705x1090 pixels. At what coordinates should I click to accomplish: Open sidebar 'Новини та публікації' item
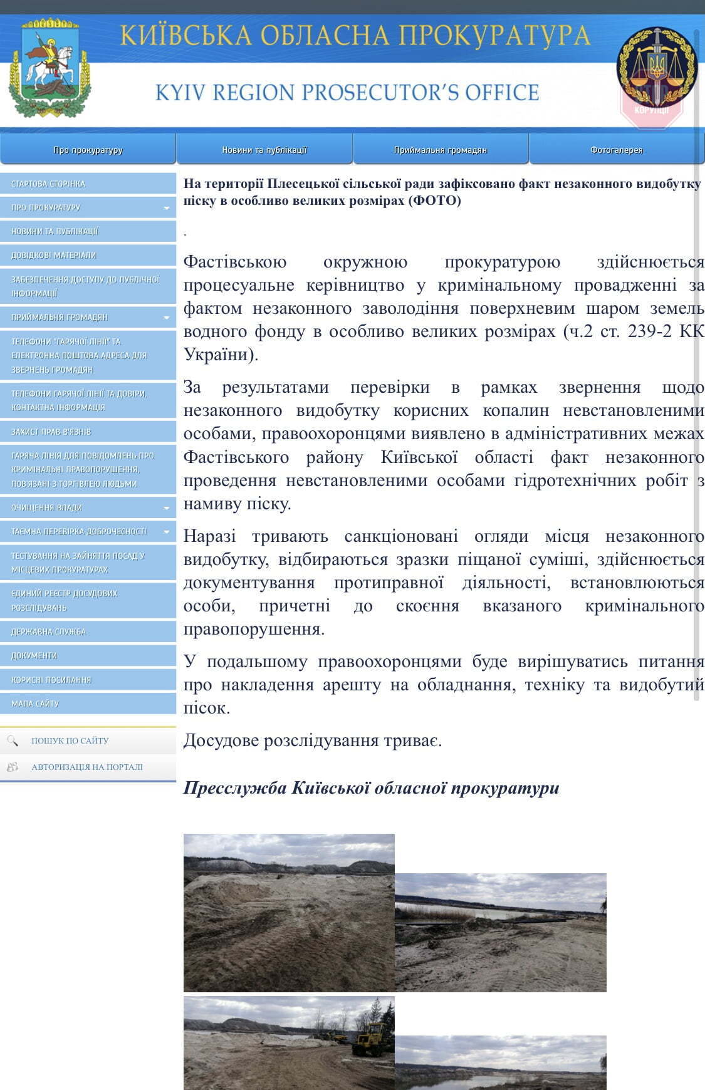[x=88, y=231]
